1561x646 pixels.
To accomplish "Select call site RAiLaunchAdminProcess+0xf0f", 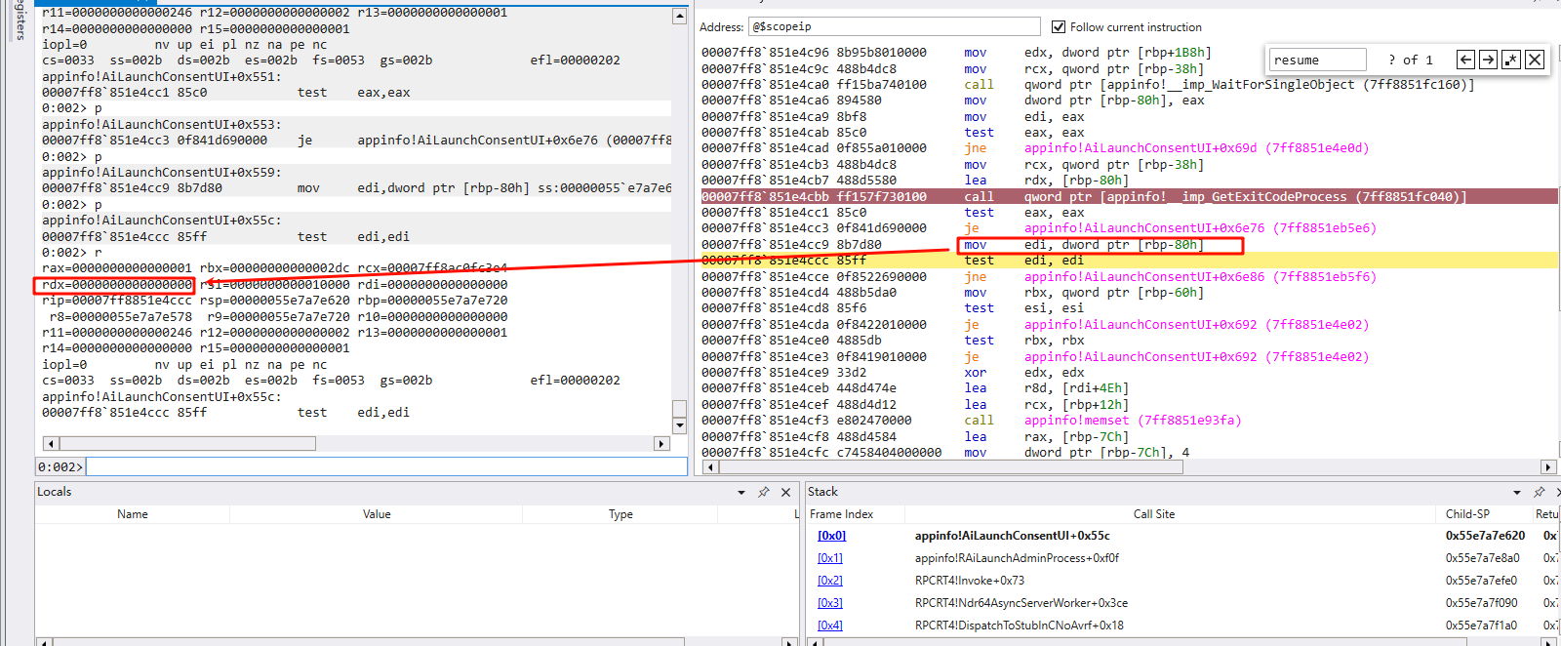I will pyautogui.click(x=1017, y=558).
